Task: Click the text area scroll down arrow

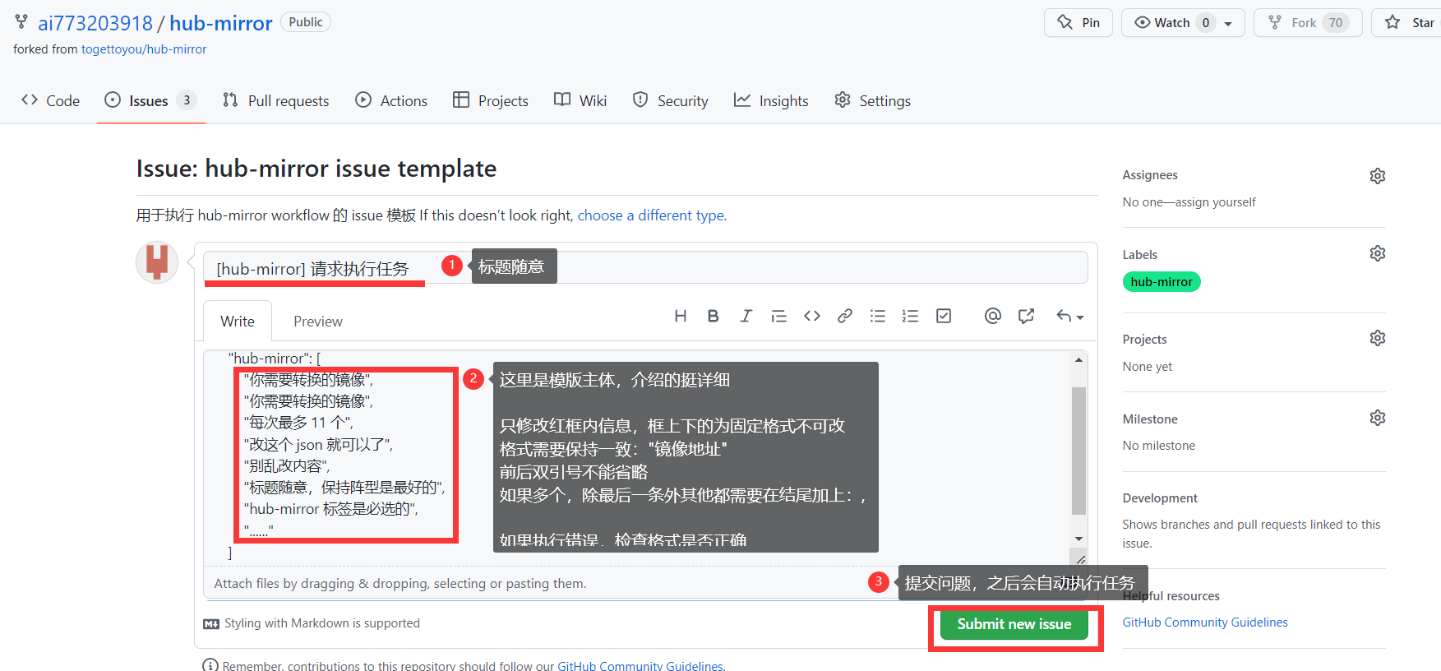Action: click(1078, 539)
